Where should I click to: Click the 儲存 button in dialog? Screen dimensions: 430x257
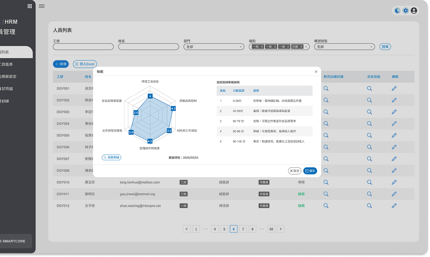[310, 171]
